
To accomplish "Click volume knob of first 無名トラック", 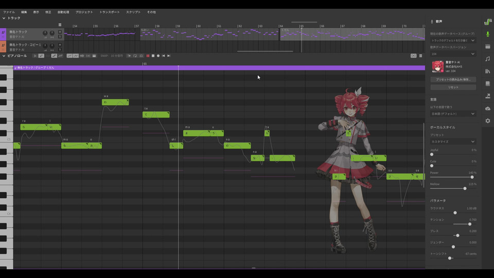I will [45, 33].
